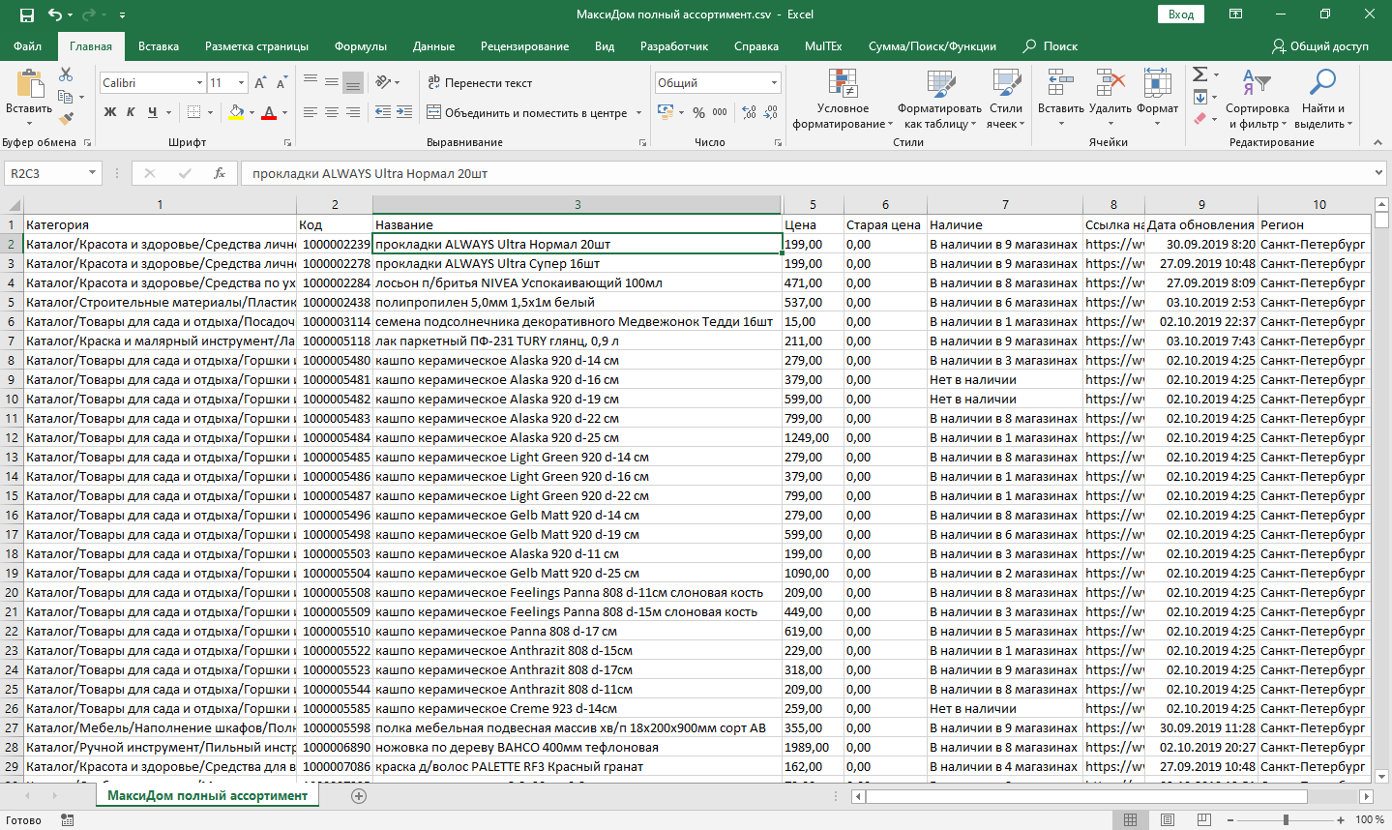Activate the Format Painter brush
Image resolution: width=1392 pixels, height=830 pixels.
pyautogui.click(x=66, y=119)
